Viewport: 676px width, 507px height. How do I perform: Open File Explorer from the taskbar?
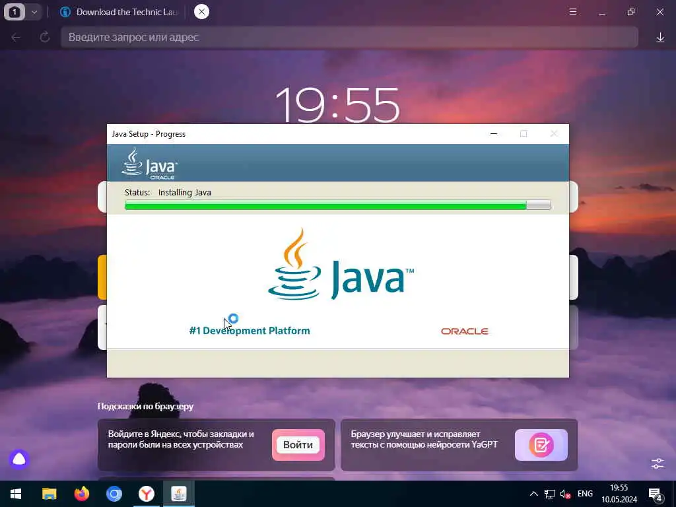49,494
